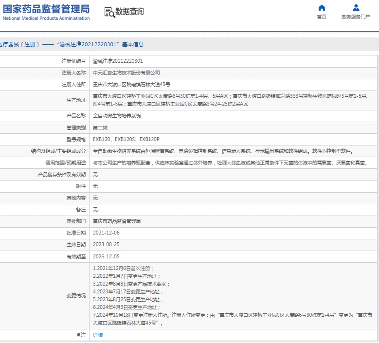Click National Medical Products Administration text

(46, 18)
